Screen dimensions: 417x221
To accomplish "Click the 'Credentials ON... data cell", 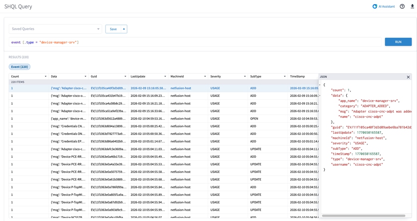I will click(68, 134).
